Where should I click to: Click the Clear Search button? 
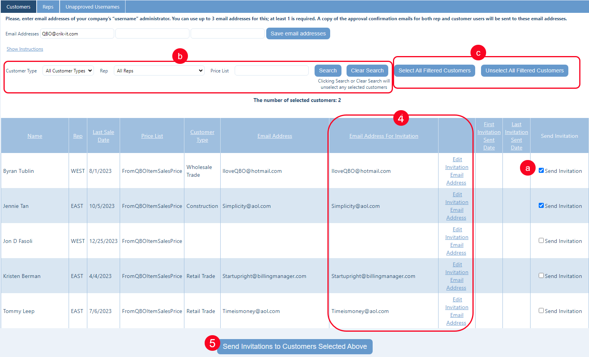tap(367, 70)
